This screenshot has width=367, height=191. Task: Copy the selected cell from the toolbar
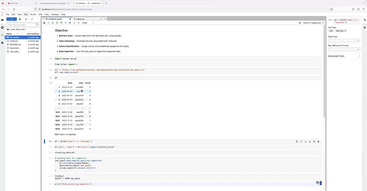click(x=57, y=23)
